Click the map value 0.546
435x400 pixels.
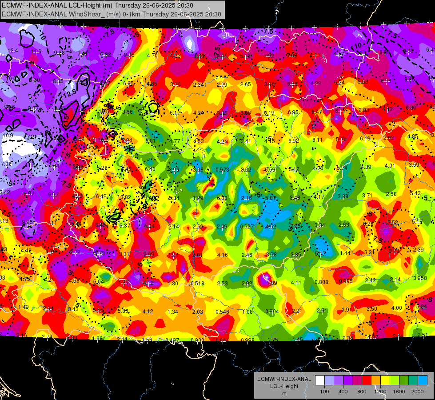223,312
